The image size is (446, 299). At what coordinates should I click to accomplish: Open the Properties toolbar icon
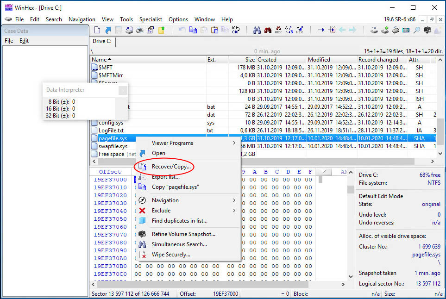click(x=151, y=30)
